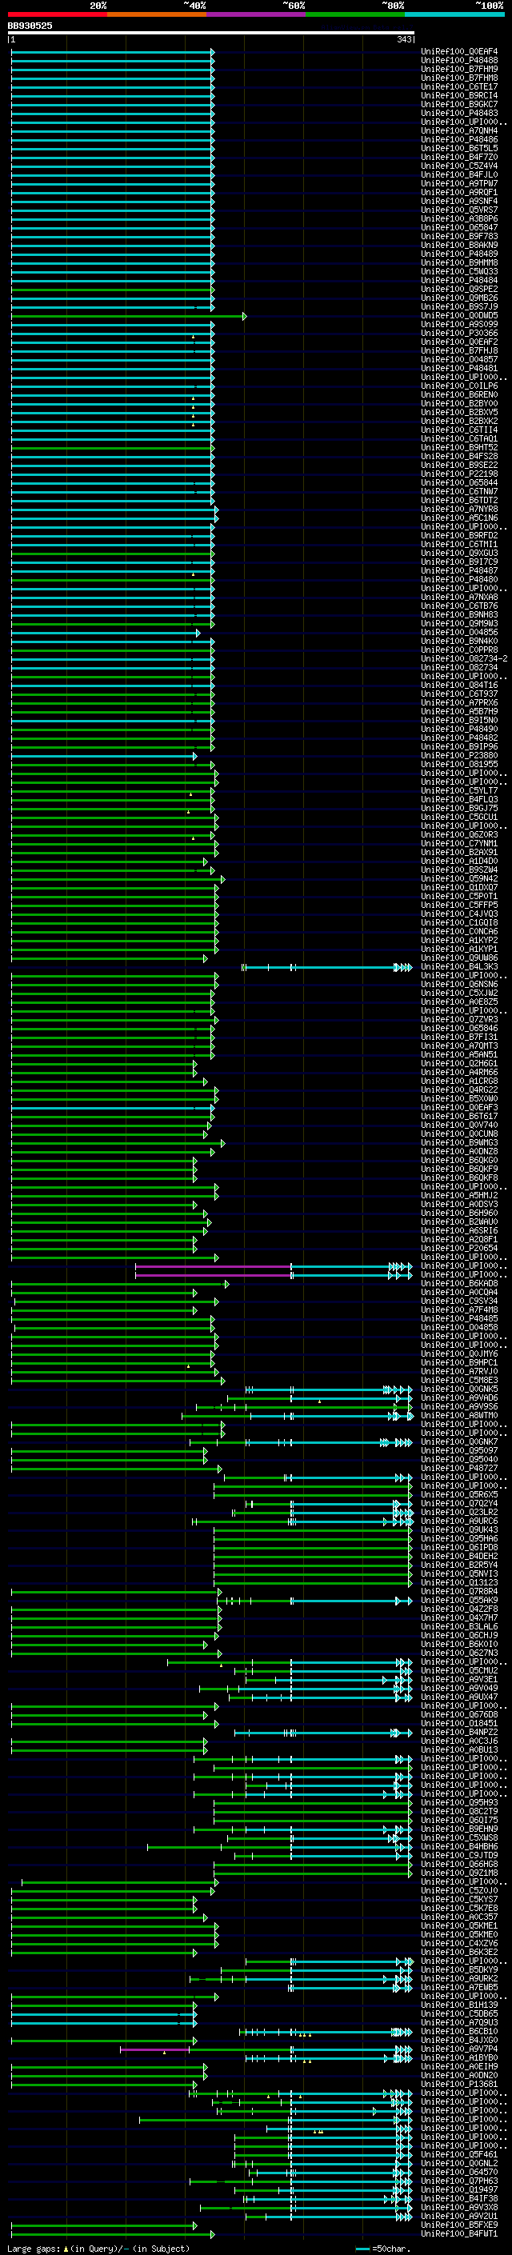Image resolution: width=512 pixels, height=2255 pixels.
Task: Select hit label UniRef100_B9RCI4
Action: 459,95
